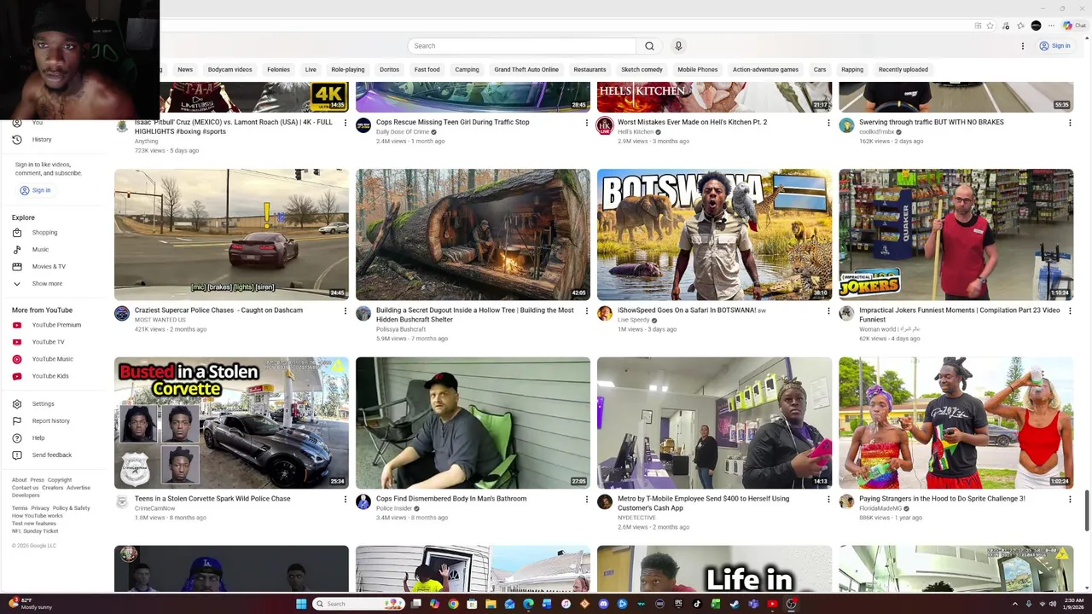Click the page vertical scrollbar thumb

(1087, 511)
